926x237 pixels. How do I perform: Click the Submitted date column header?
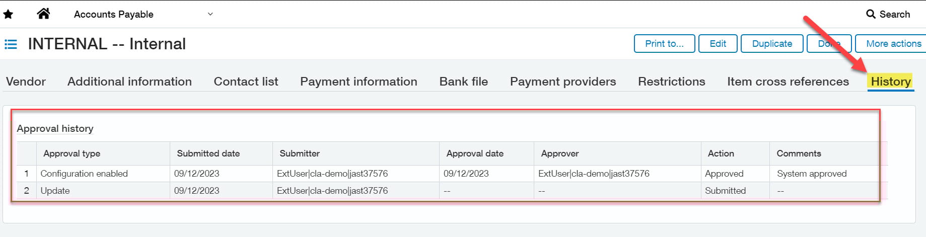(x=208, y=153)
